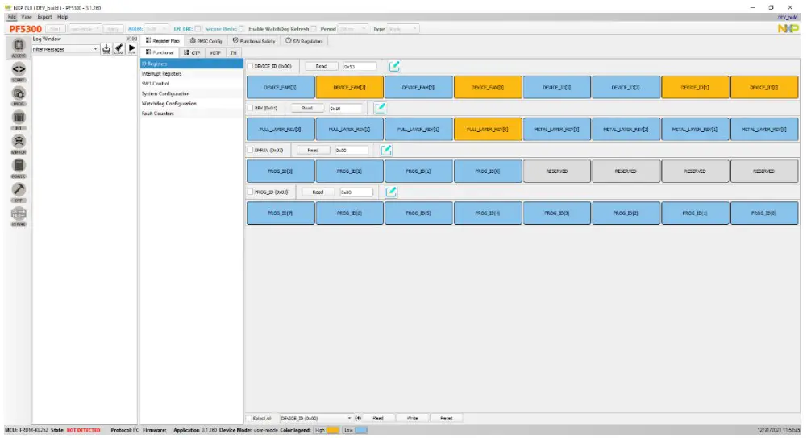
Task: Click Read button for DEVICE_ID register
Action: click(x=321, y=66)
